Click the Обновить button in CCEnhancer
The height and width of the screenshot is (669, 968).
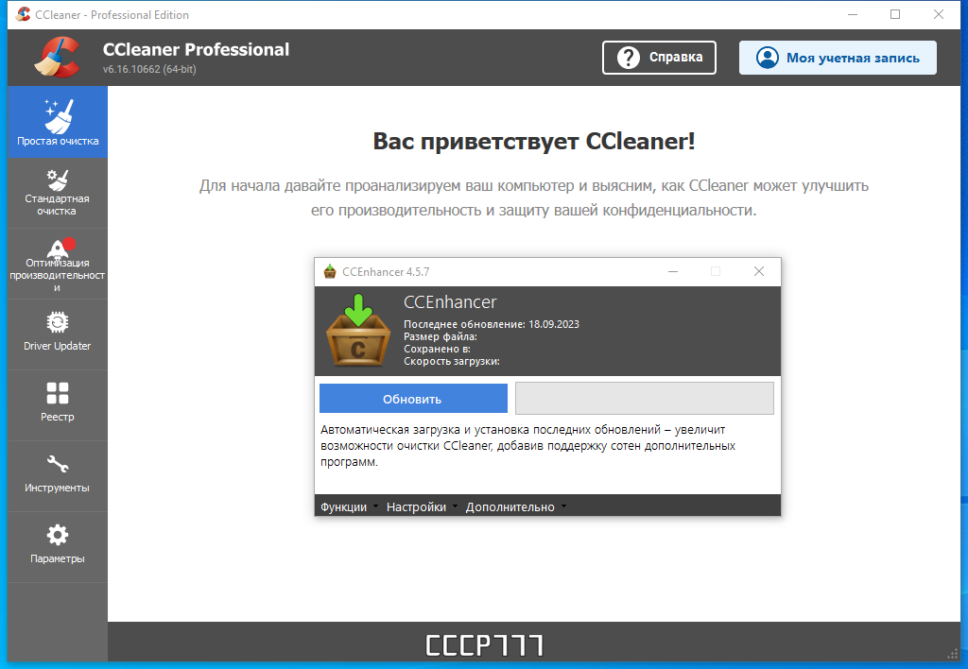pyautogui.click(x=413, y=399)
